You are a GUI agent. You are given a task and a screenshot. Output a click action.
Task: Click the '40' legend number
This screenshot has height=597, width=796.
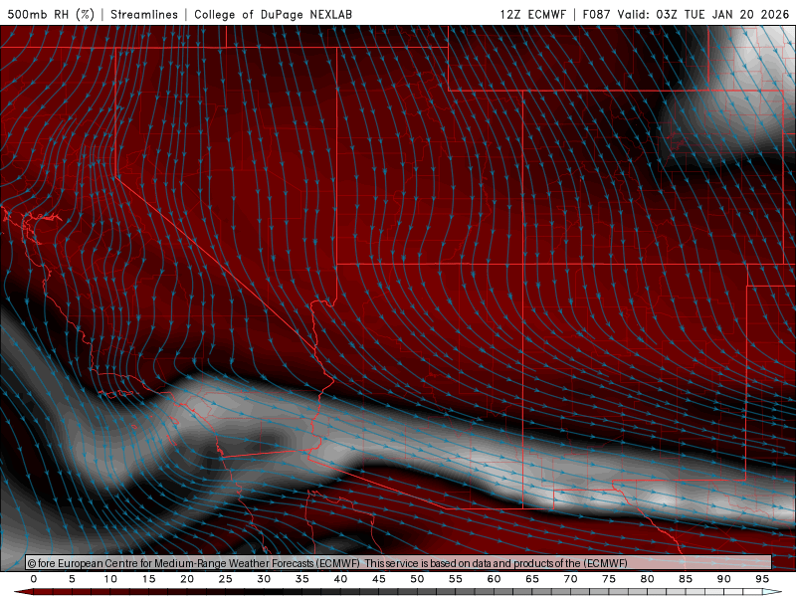pos(340,579)
